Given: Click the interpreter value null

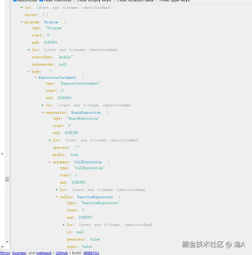Looking at the screenshot, I should pyautogui.click(x=63, y=64).
